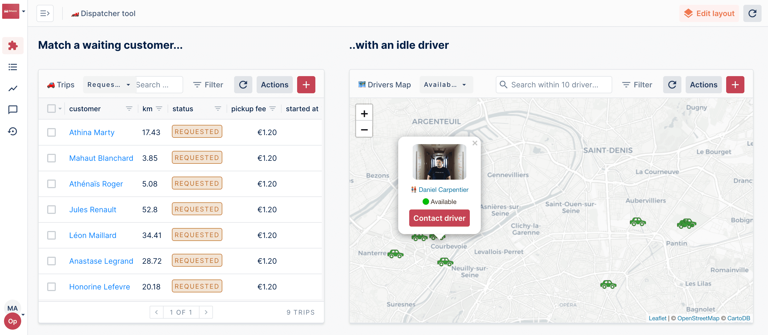Open the Available view dropdown in Drivers Map
768x335 pixels.
[x=445, y=85]
